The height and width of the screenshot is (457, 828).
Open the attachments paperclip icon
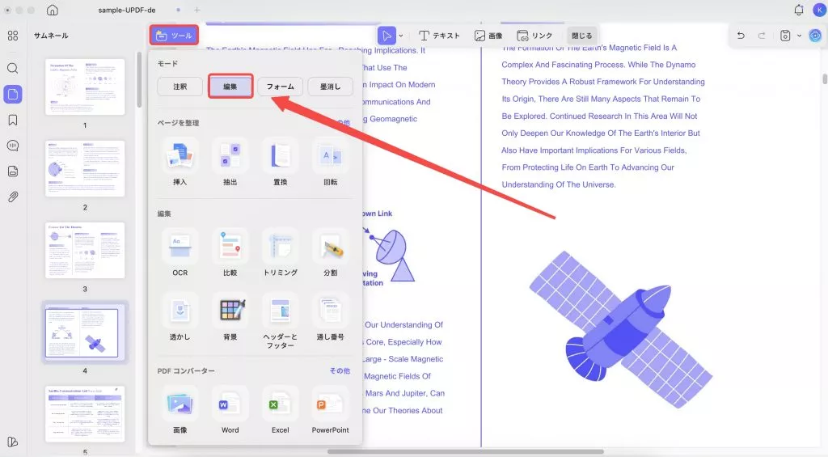13,197
